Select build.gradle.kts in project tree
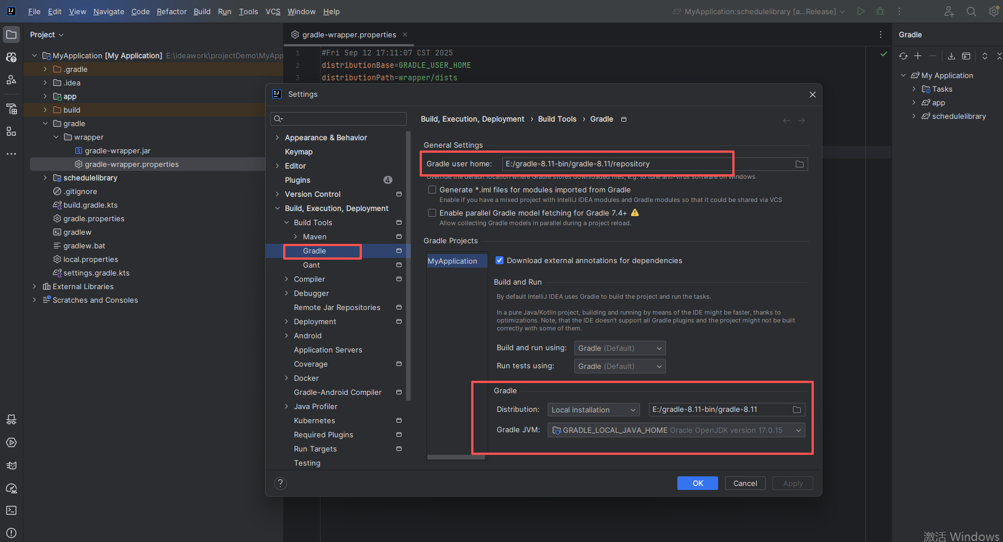Image resolution: width=1003 pixels, height=542 pixels. click(x=91, y=205)
